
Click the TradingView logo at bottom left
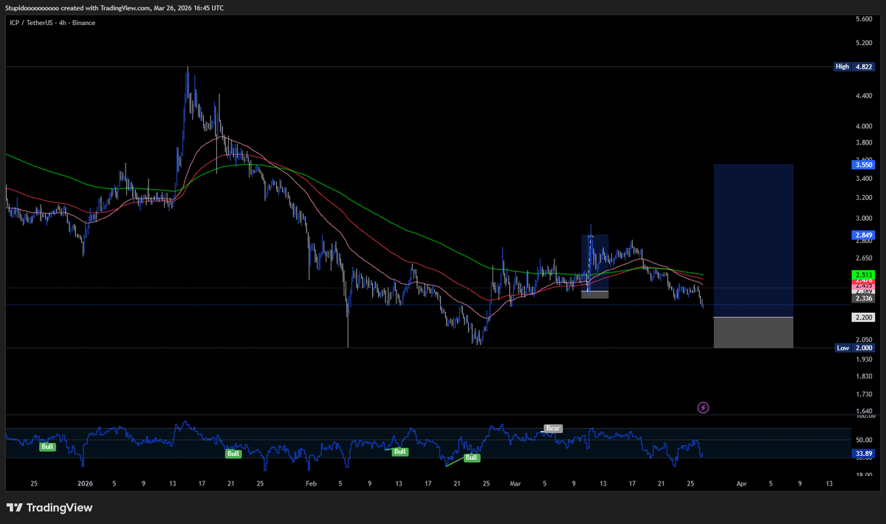point(47,508)
